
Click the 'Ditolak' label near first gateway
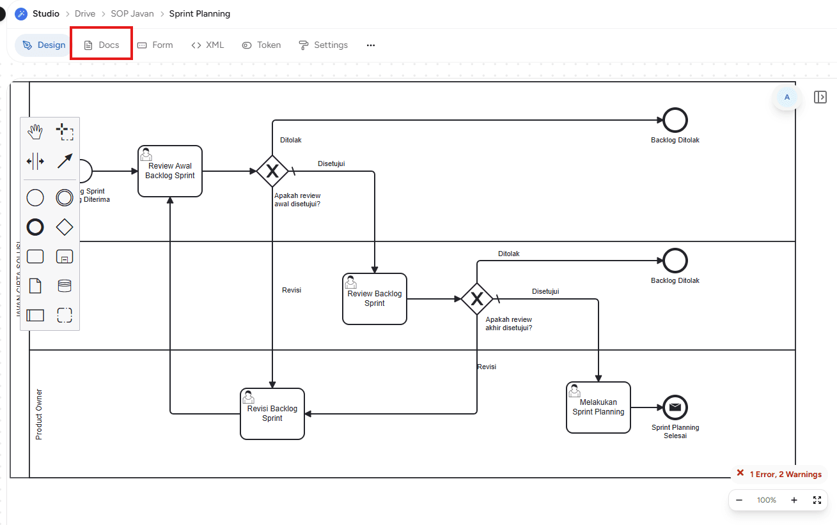click(291, 140)
